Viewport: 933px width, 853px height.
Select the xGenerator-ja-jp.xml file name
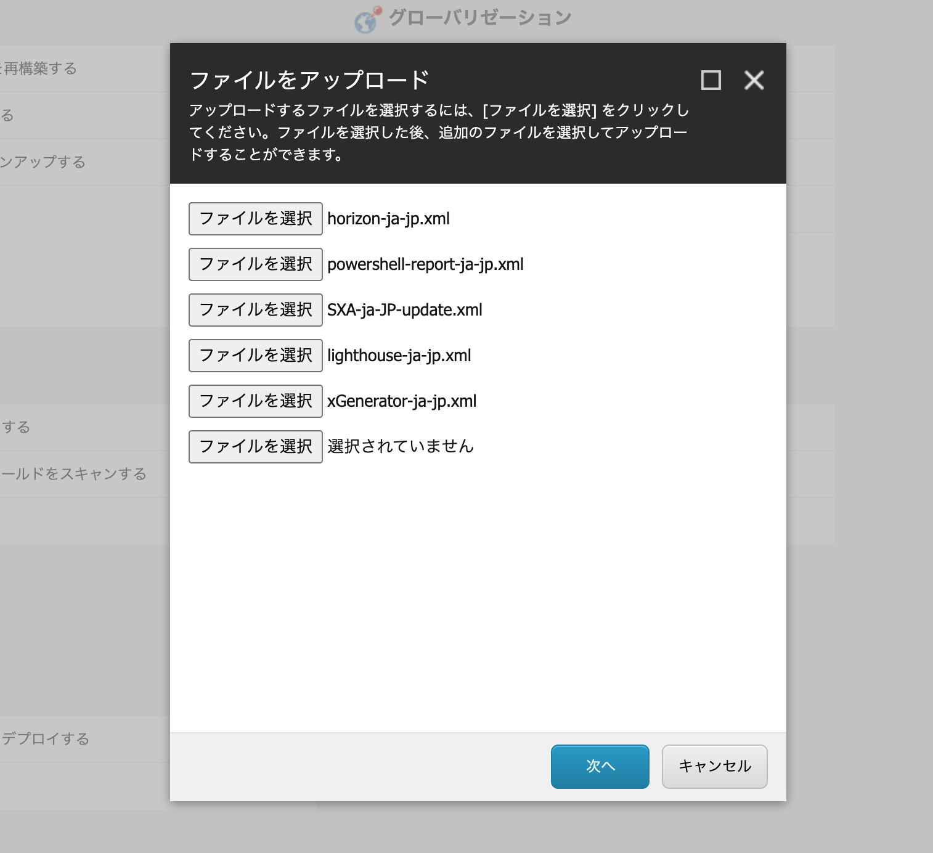click(402, 401)
